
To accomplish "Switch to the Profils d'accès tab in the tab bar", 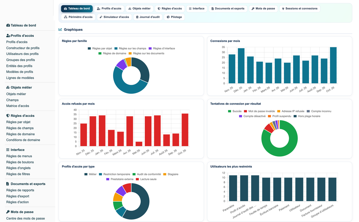I will pyautogui.click(x=109, y=9).
